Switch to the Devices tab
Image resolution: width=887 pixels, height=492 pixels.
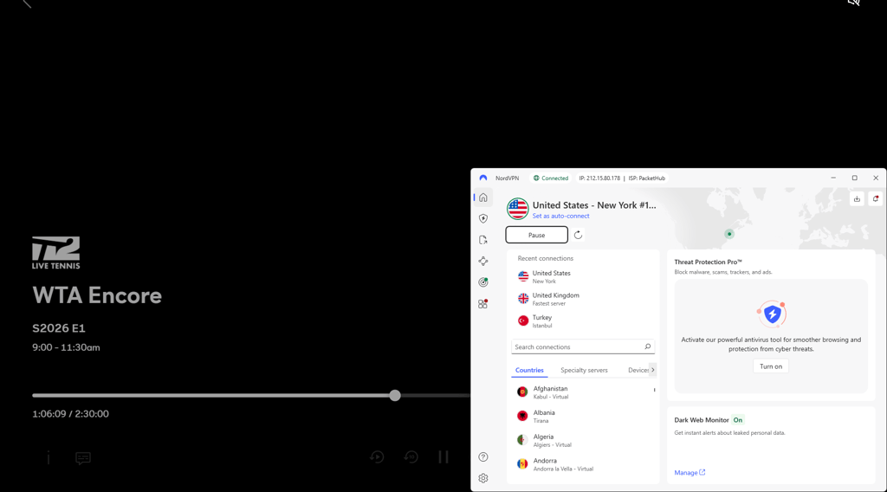[x=638, y=370]
